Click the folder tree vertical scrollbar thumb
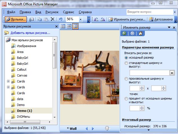Image resolution: width=178 pixels, height=134 pixels. pos(55,55)
